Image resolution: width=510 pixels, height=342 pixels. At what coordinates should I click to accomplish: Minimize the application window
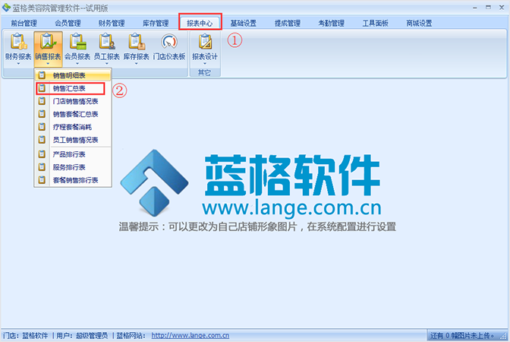(x=475, y=8)
